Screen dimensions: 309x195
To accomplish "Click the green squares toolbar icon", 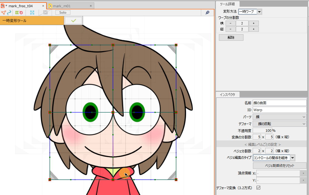I will click(x=17, y=13).
